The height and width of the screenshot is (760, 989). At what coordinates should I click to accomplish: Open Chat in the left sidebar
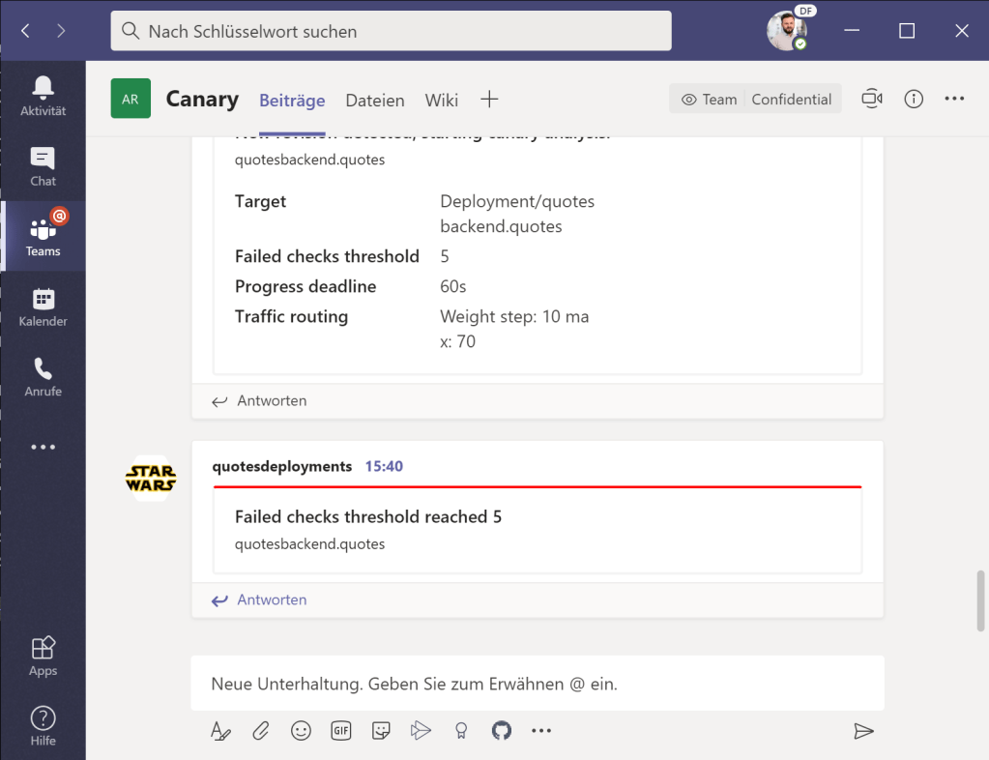pos(43,166)
